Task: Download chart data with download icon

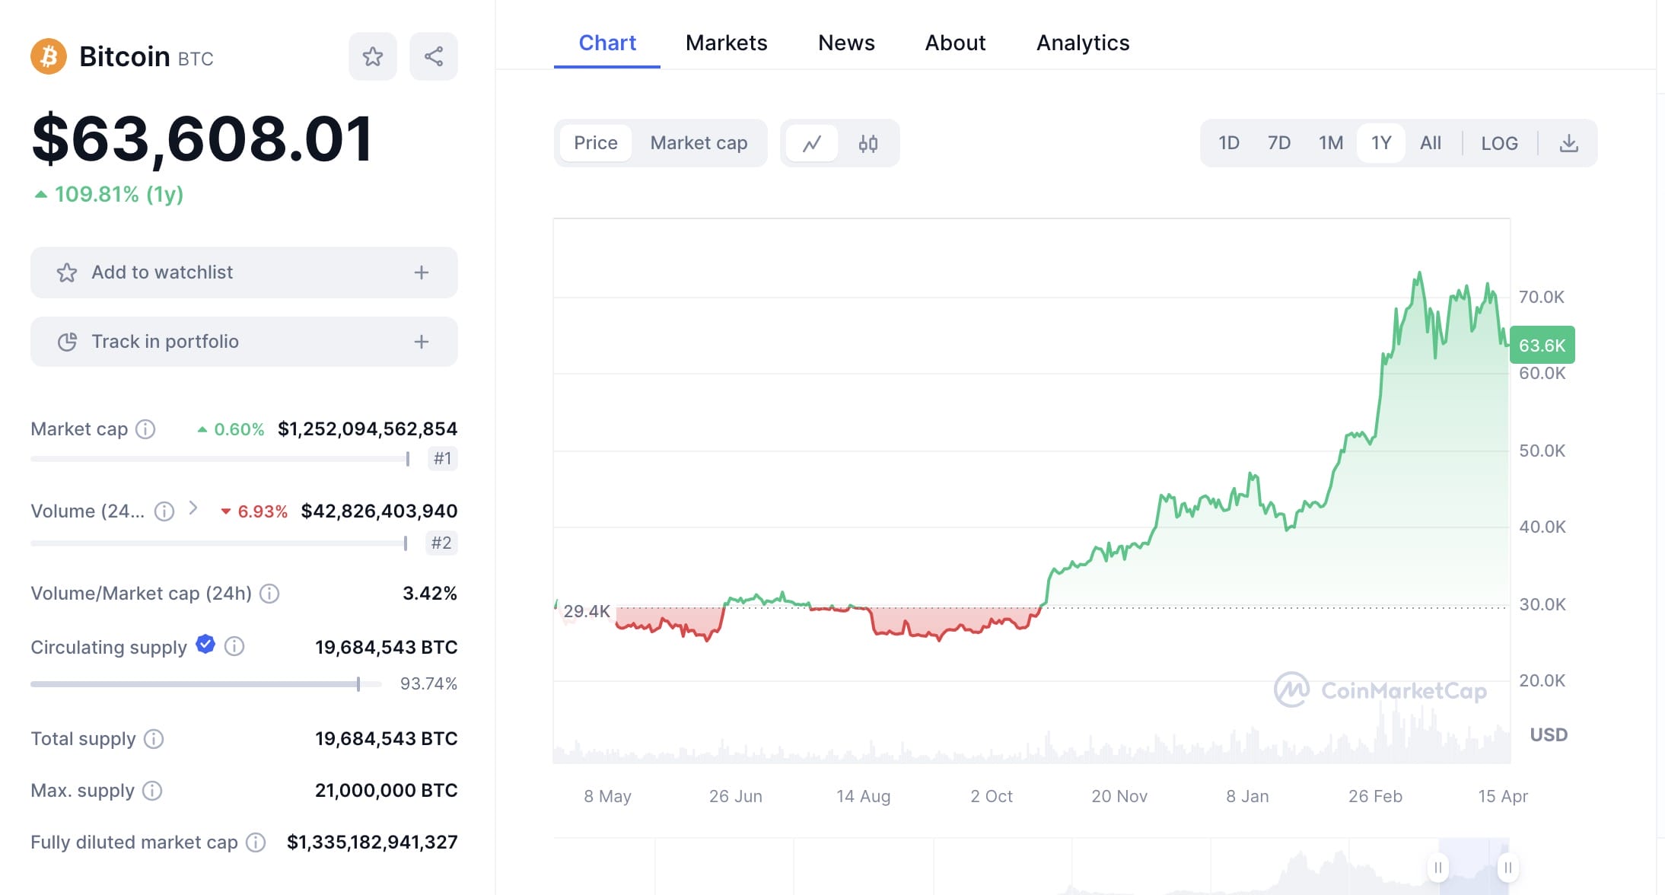Action: click(x=1569, y=143)
